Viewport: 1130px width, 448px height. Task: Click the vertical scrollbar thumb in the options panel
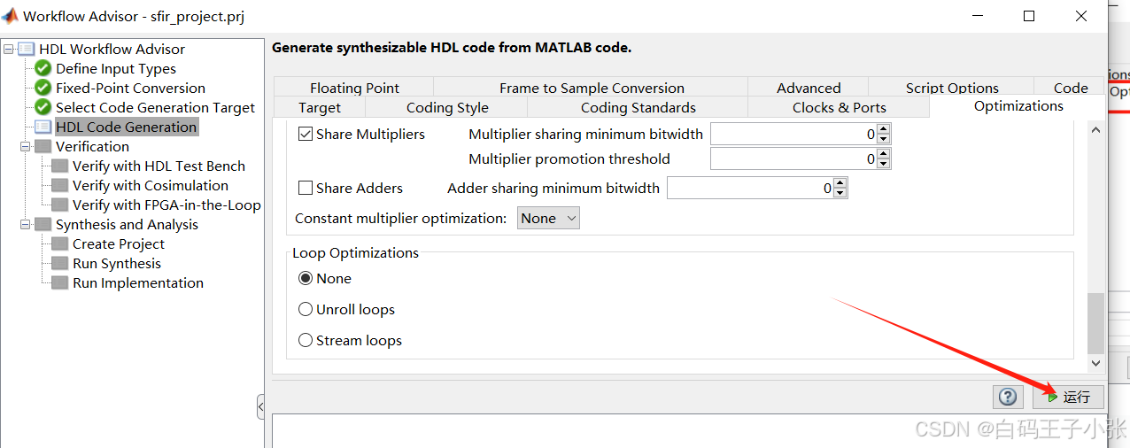pyautogui.click(x=1095, y=323)
